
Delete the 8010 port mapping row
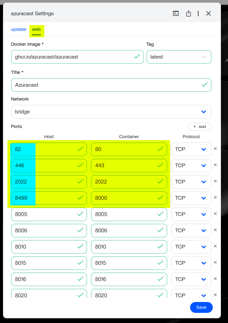coord(215,246)
